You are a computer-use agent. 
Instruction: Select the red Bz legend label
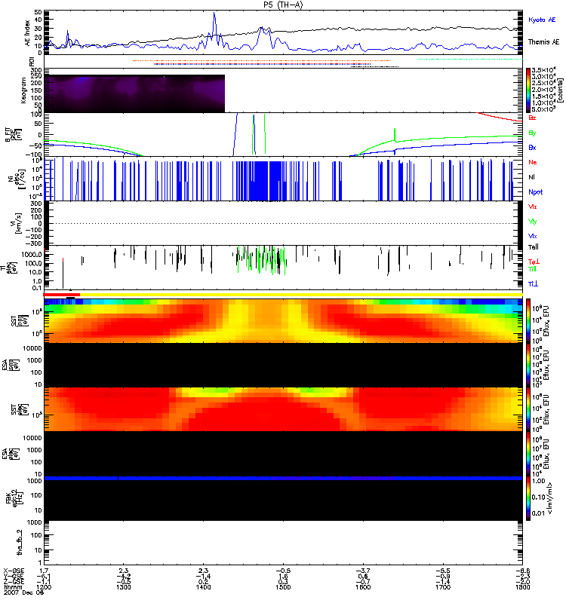coord(532,118)
